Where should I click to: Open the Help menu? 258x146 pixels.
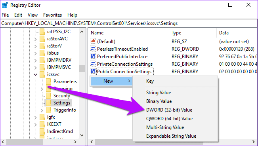point(72,15)
